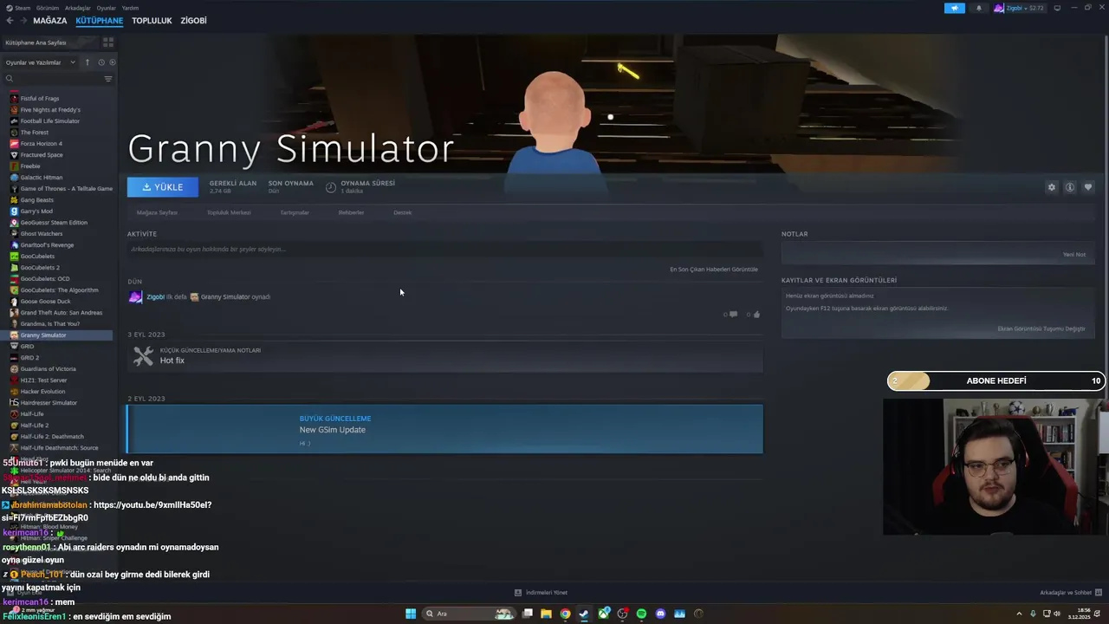The width and height of the screenshot is (1109, 624).
Task: Open the Hot fix patch note
Action: [444, 356]
